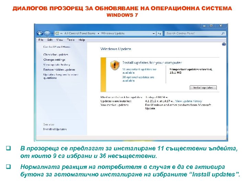Screen dimensions: 247x185
Task: Click View update history link beside install date
Action: 189,101
